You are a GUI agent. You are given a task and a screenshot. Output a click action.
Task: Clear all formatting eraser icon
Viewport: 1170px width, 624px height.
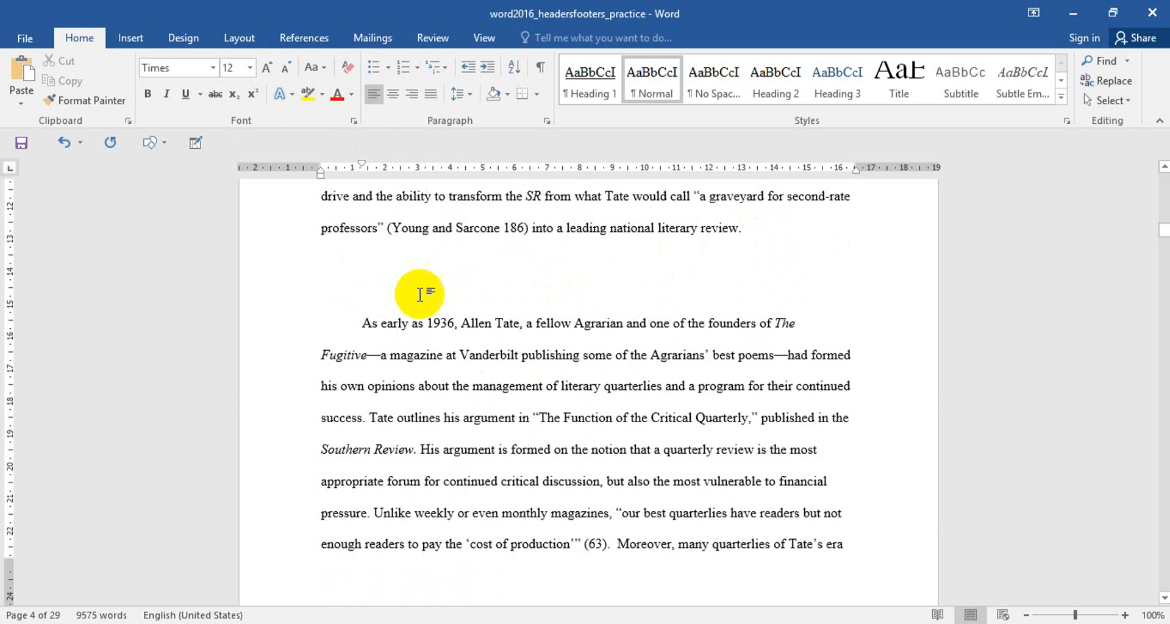coord(348,68)
